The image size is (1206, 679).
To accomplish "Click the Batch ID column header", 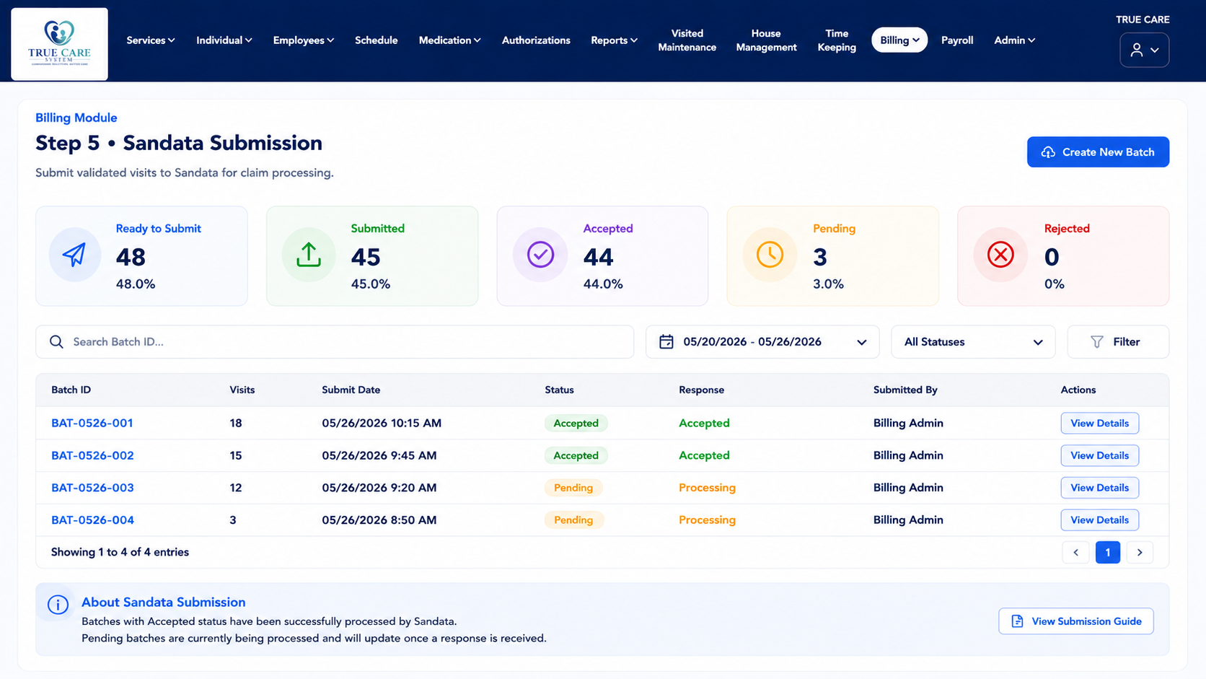I will tap(71, 390).
